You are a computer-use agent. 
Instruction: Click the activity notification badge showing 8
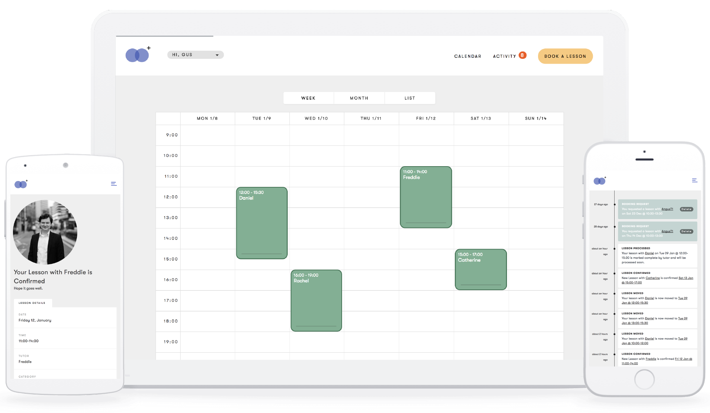[x=522, y=55]
